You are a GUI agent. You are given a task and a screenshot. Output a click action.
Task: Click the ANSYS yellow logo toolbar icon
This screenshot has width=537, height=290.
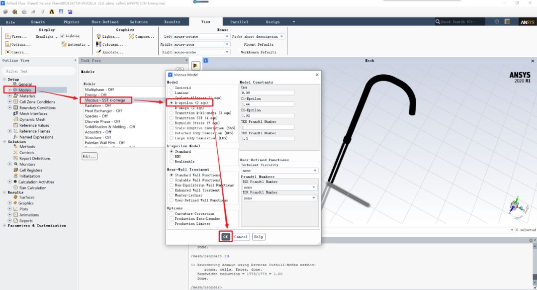pyautogui.click(x=52, y=11)
